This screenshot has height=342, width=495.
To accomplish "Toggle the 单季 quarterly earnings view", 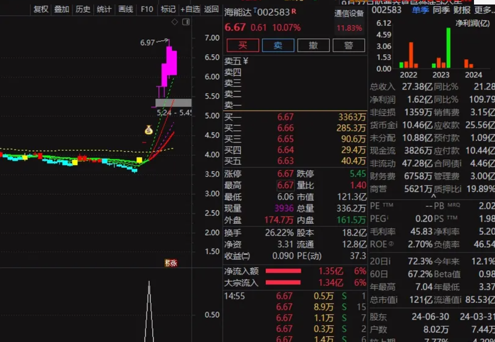I will [x=421, y=9].
